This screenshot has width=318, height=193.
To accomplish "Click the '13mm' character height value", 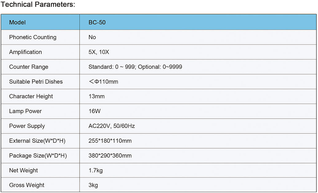I will pyautogui.click(x=96, y=96).
